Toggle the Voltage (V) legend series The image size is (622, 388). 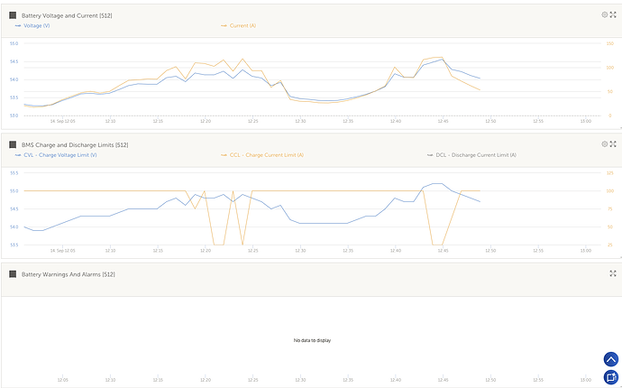[32, 26]
